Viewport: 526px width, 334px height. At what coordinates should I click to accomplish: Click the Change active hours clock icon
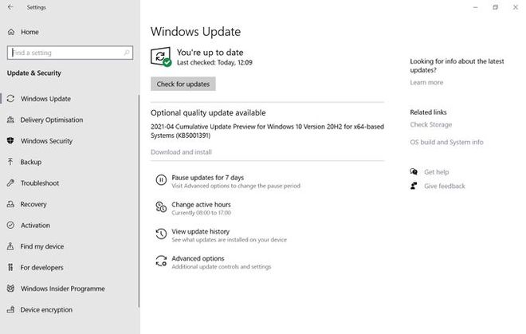pyautogui.click(x=161, y=208)
